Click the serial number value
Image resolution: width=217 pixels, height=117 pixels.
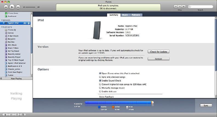(x=132, y=35)
